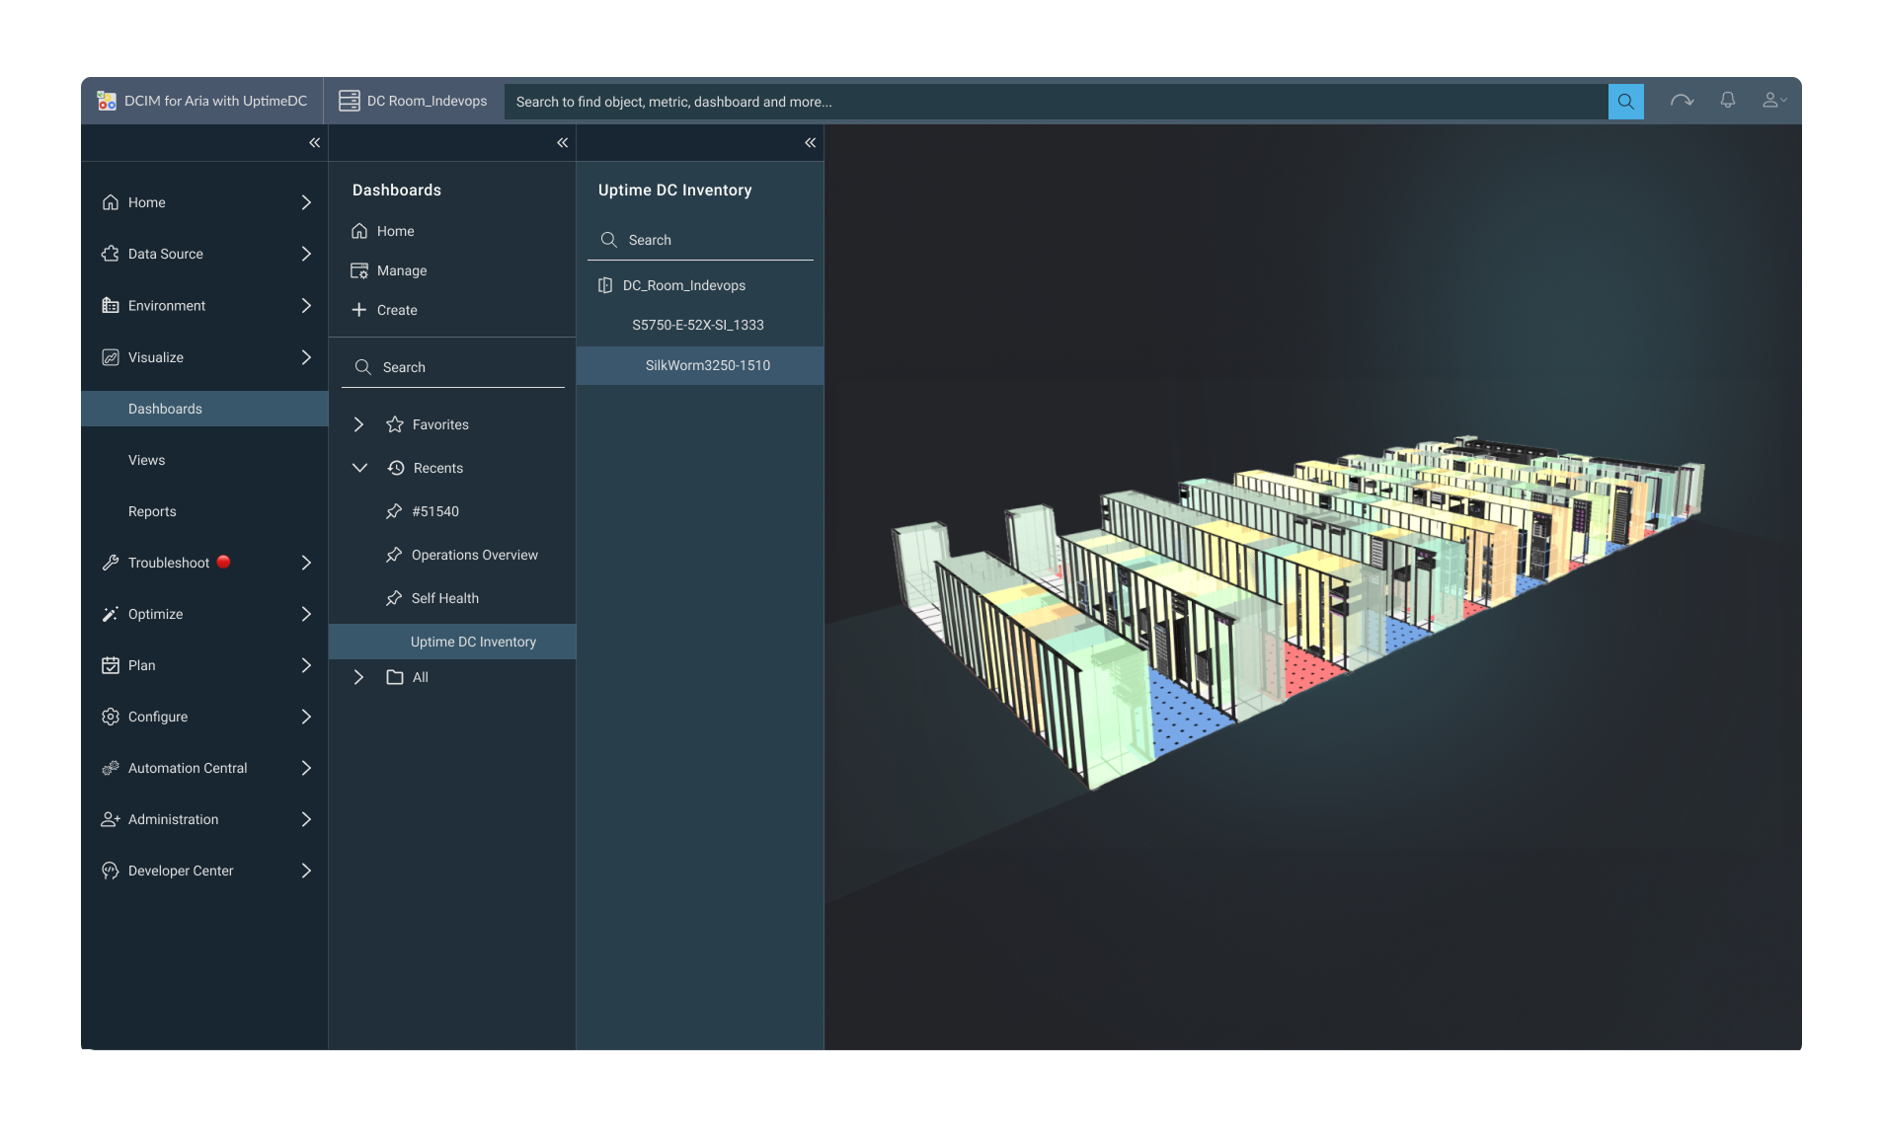1883x1139 pixels.
Task: Select Views in the Visualize submenu
Action: [146, 460]
